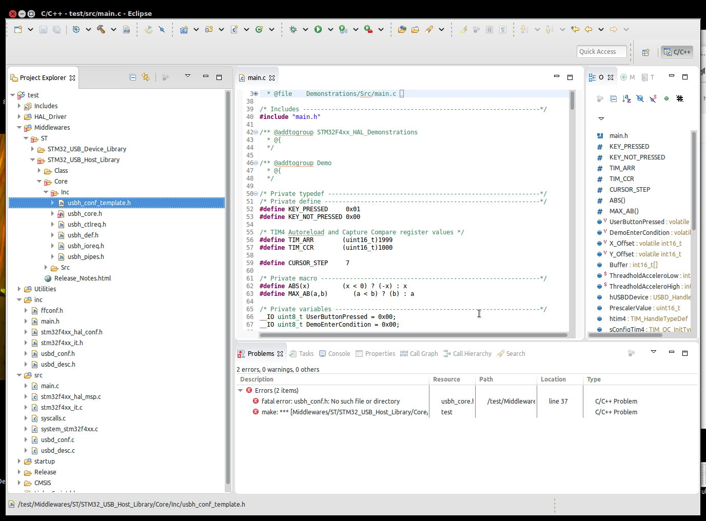Click the editor horizontal scrollbar
The height and width of the screenshot is (521, 706).
(x=414, y=335)
